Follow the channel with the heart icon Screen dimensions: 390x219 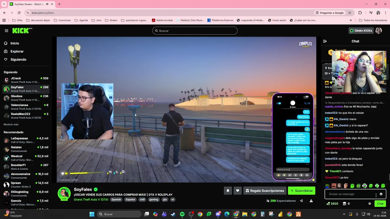[238, 191]
